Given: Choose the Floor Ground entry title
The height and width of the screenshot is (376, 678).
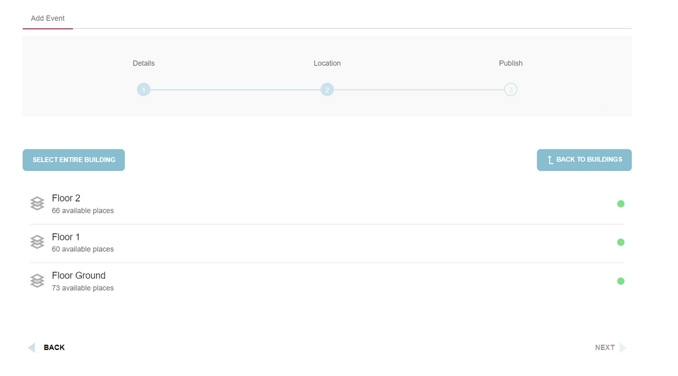Looking at the screenshot, I should (79, 276).
